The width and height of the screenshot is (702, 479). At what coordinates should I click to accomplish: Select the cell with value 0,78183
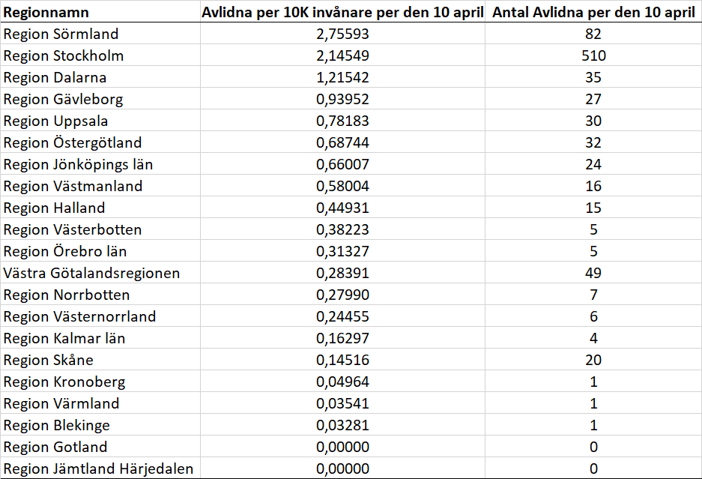pos(343,121)
